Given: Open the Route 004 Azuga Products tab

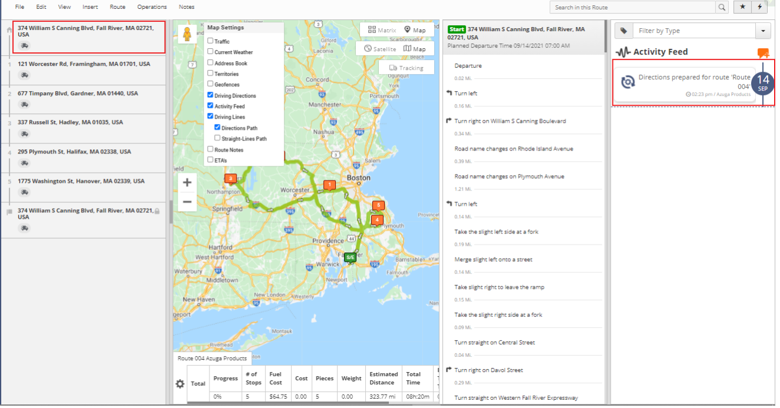Looking at the screenshot, I should (x=212, y=358).
